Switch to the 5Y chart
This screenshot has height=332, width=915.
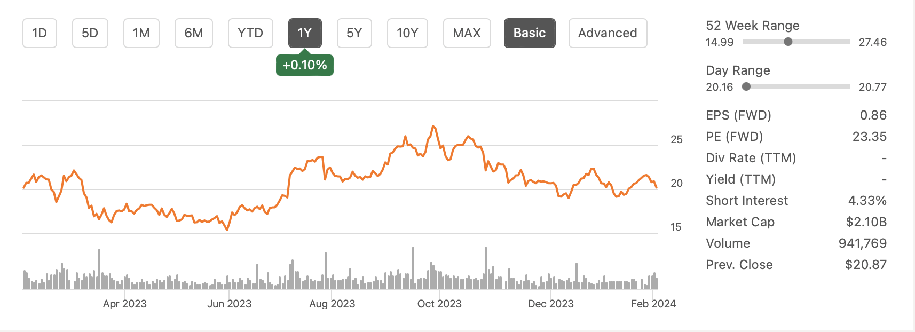[x=354, y=33]
